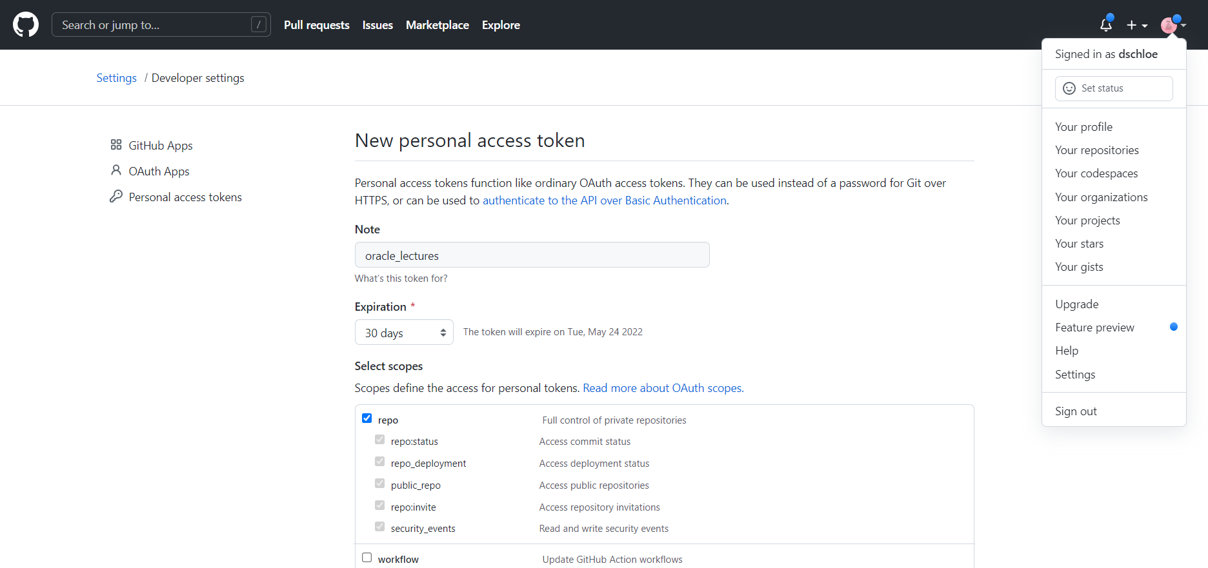Click 'Read and write security events' description
Viewport: 1208px width, 568px height.
pos(604,529)
